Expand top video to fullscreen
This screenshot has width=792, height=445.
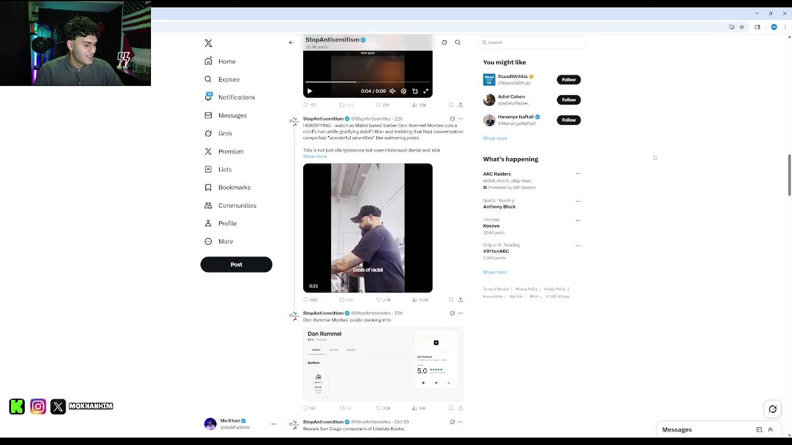click(x=426, y=91)
